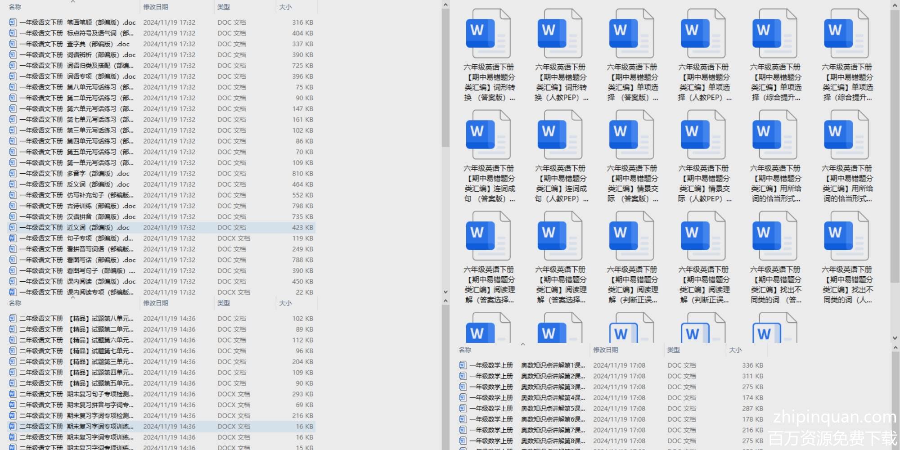Screen dimensions: 900x450
Task: Open 一年级语文下册 多音字（部编版）.doc
Action: 74,174
